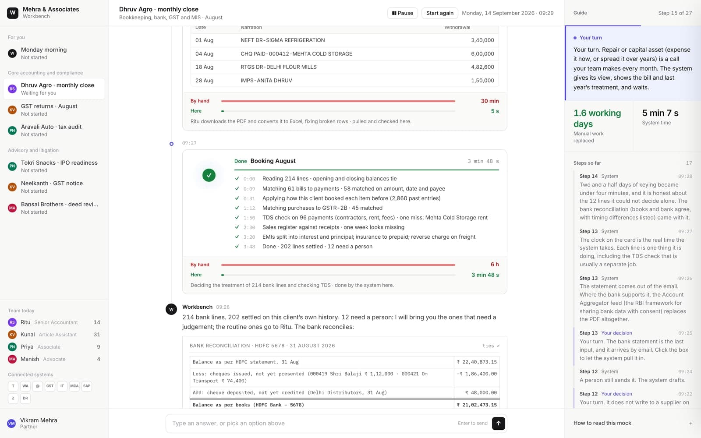Image resolution: width=701 pixels, height=438 pixels.
Task: Click the Start again button
Action: (x=440, y=13)
